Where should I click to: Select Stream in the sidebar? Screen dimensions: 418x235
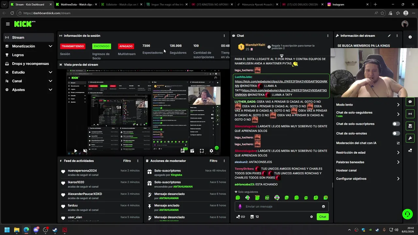click(29, 38)
